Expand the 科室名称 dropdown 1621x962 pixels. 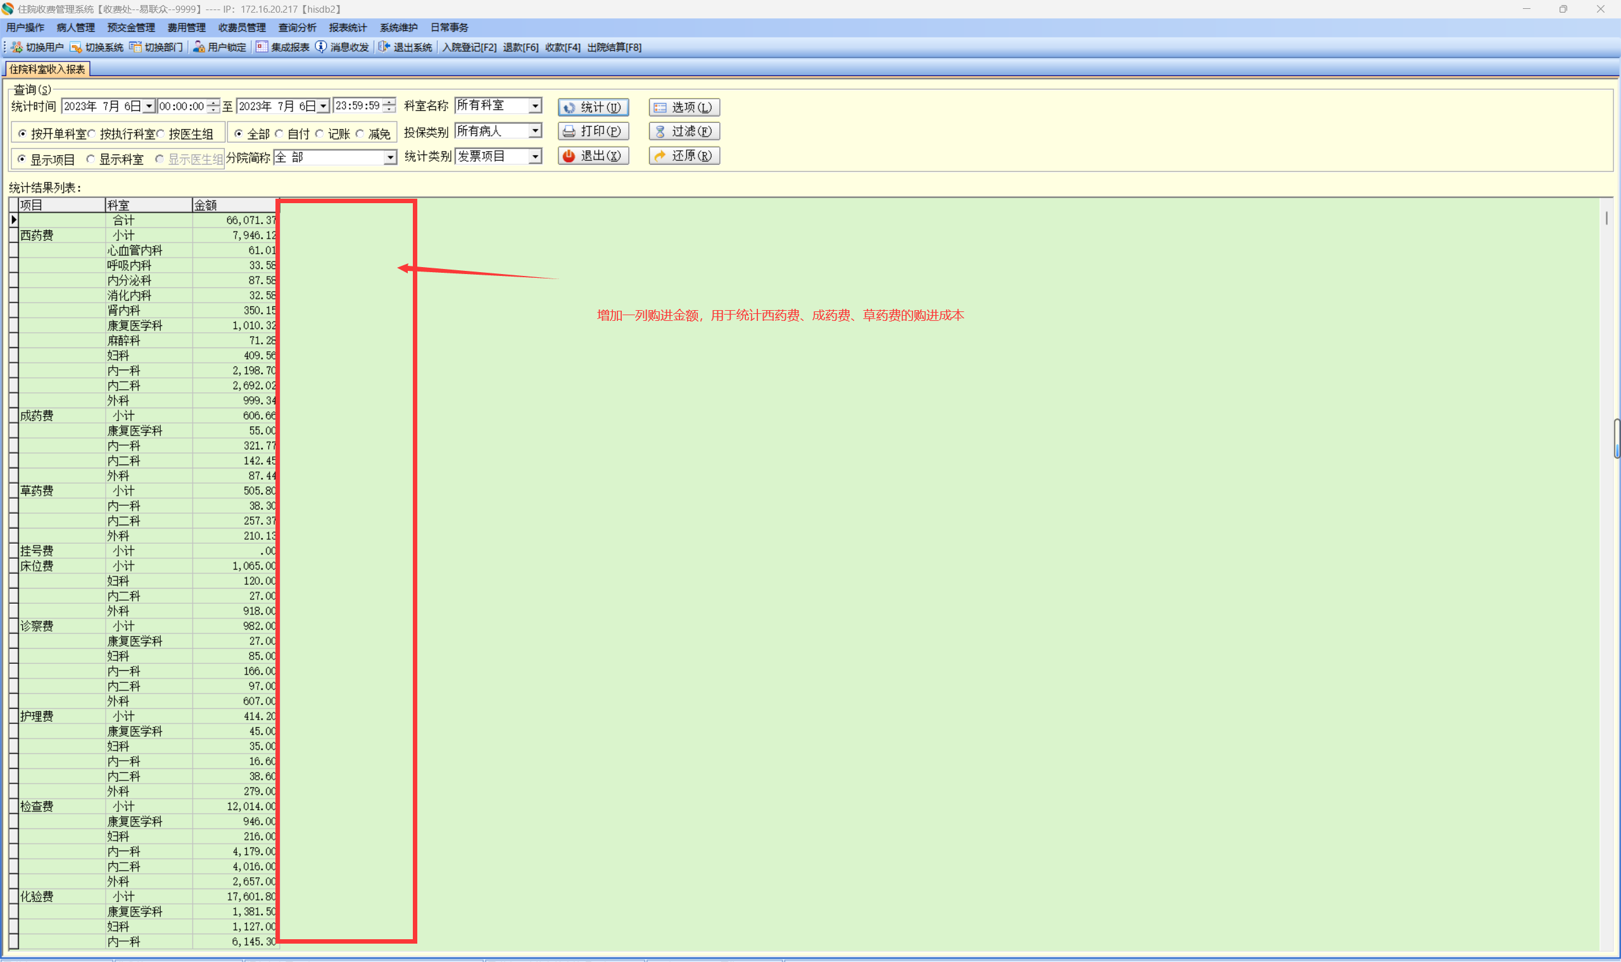pos(535,106)
